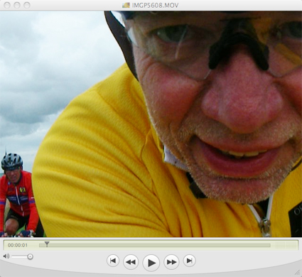This screenshot has width=302, height=277.
Task: Skip to the beginning of the movie
Action: click(113, 261)
